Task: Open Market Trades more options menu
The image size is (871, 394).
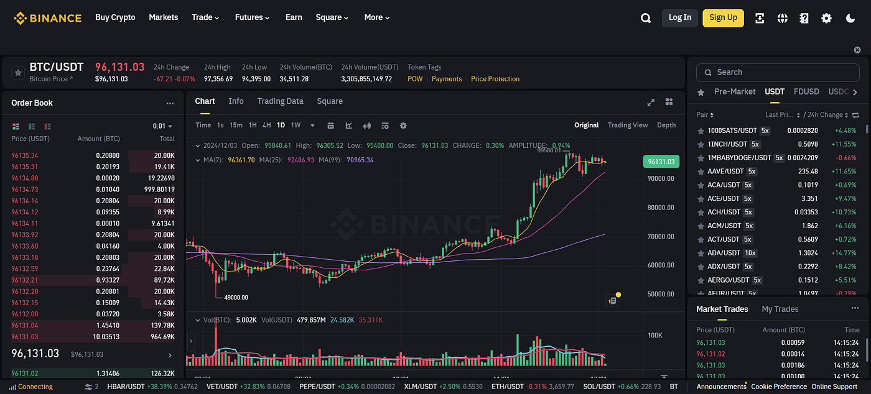Action: 854,309
